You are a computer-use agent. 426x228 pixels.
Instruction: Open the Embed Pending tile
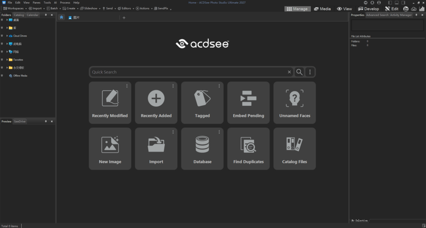(x=248, y=103)
